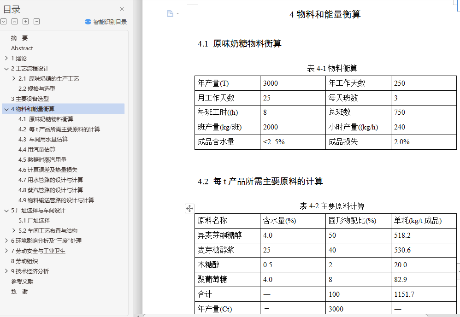Jump to 4.3 车间用水量估算
Screen dimensions: 460x317
43,139
